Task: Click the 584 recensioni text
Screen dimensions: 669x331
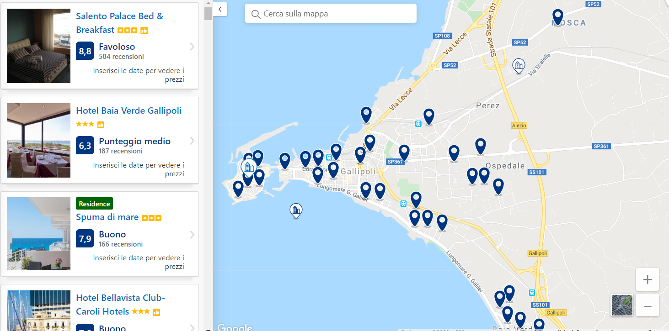Action: click(121, 57)
